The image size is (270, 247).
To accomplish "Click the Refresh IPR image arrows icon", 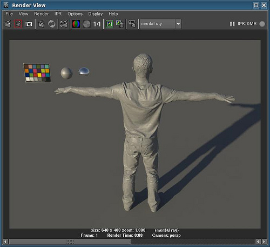I will (x=52, y=24).
